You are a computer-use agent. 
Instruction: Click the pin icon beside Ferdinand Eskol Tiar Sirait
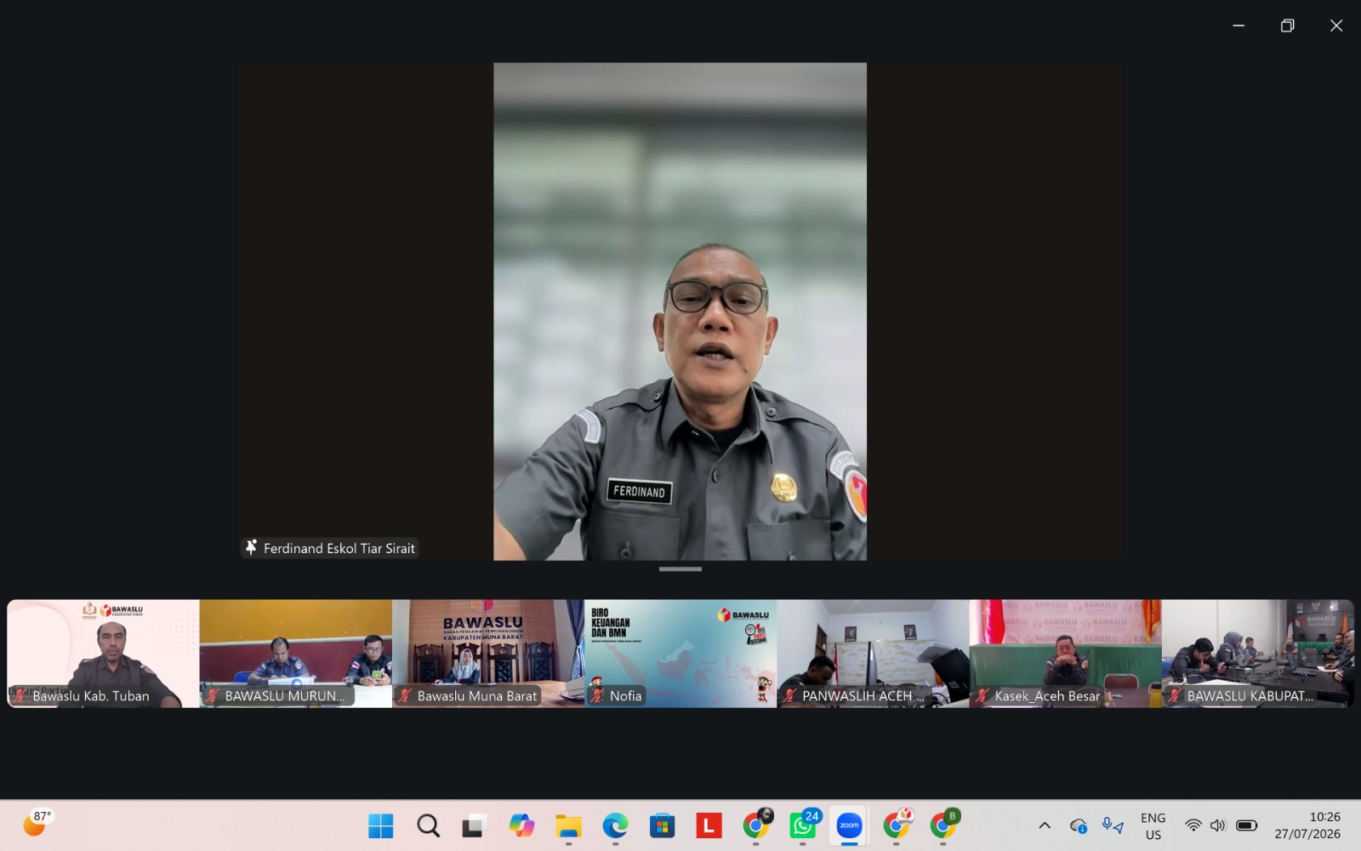[251, 548]
